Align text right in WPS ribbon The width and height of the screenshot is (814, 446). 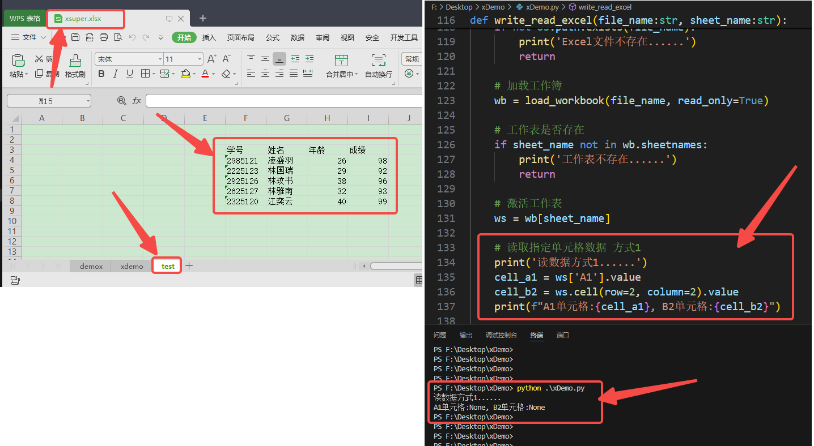[279, 74]
